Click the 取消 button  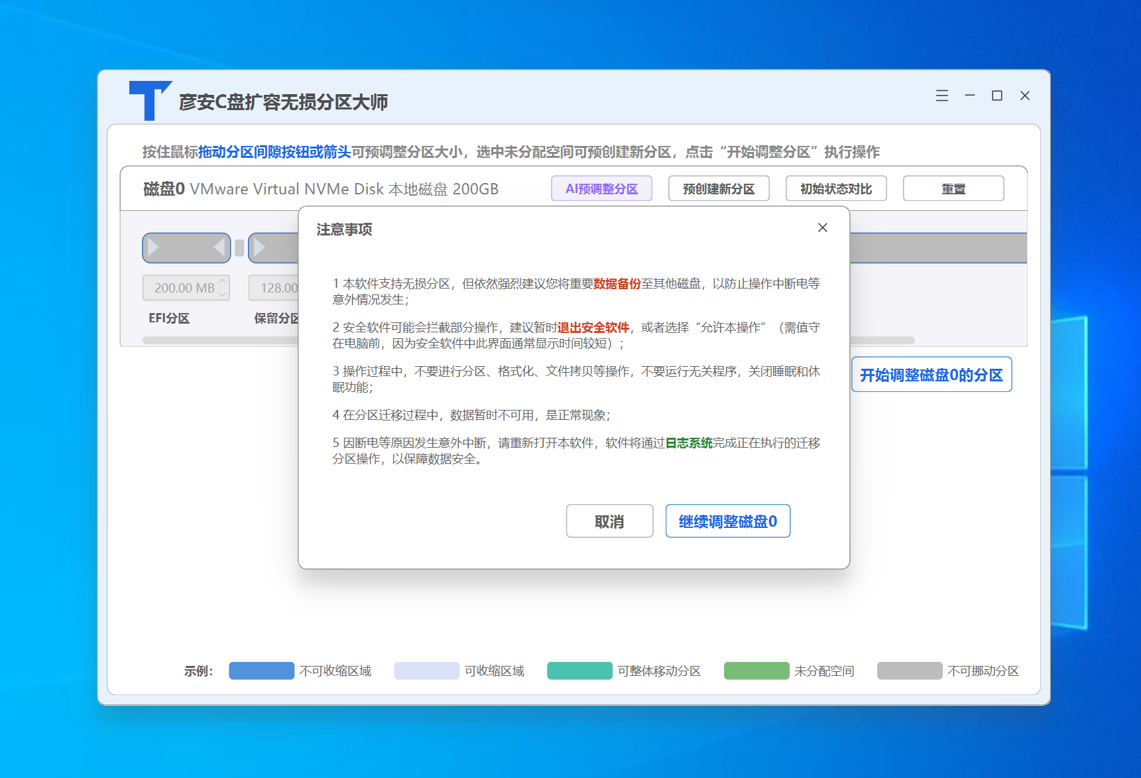coord(609,521)
